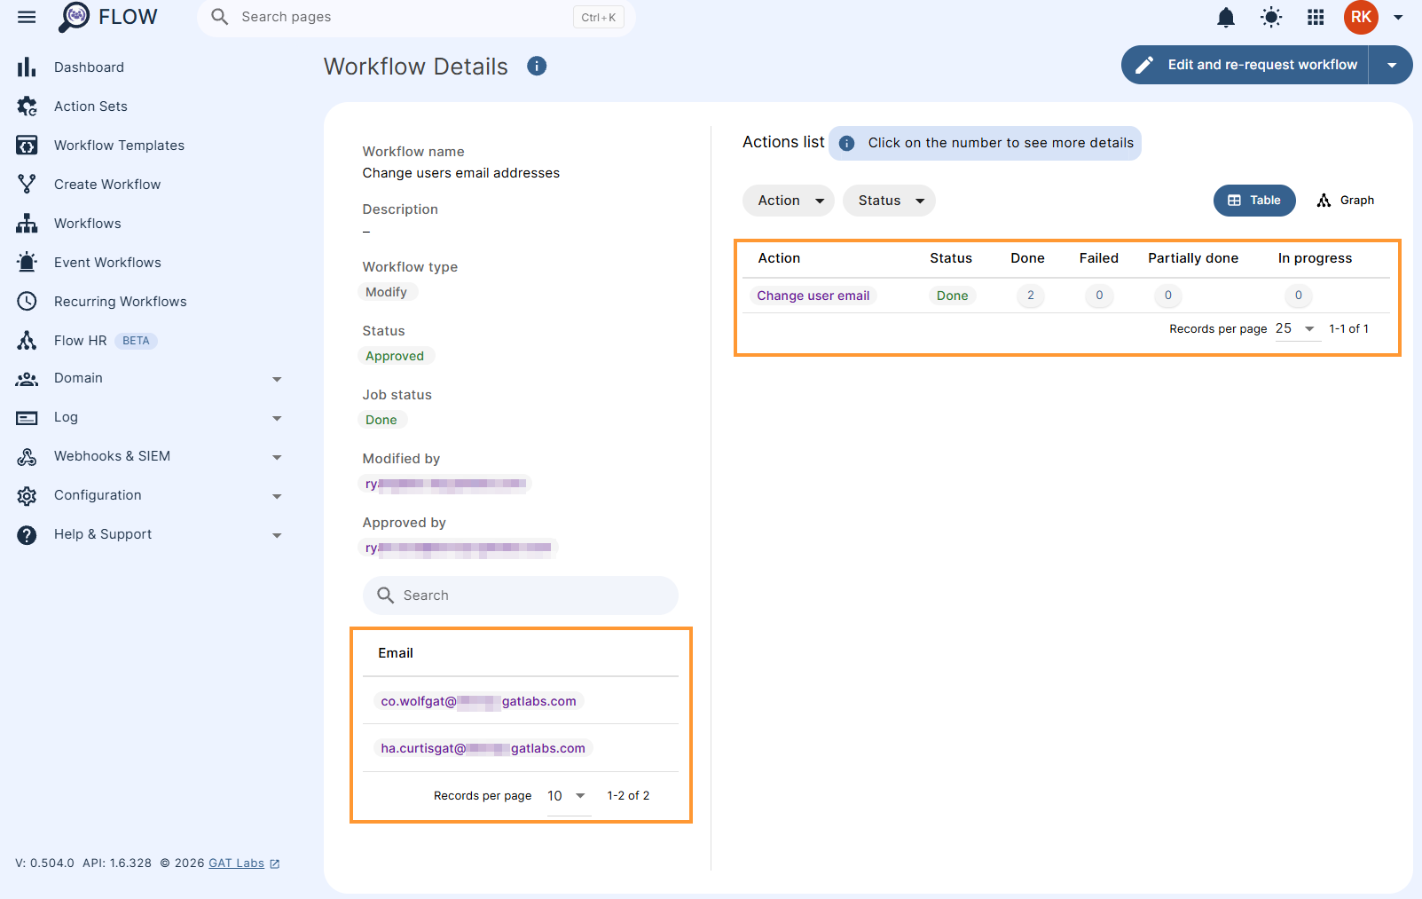This screenshot has height=899, width=1422.
Task: Click the info icon in Actions list hint
Action: [846, 143]
